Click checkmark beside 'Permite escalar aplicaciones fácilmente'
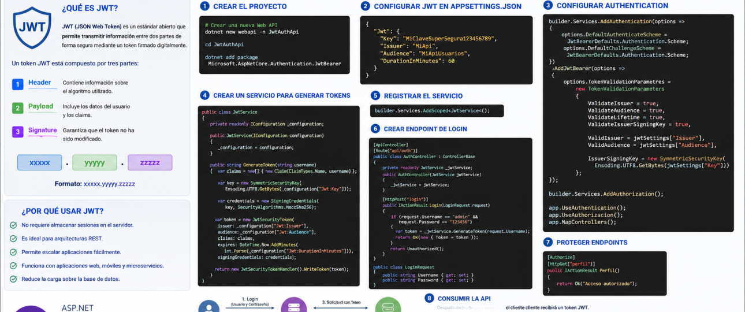 pyautogui.click(x=13, y=252)
